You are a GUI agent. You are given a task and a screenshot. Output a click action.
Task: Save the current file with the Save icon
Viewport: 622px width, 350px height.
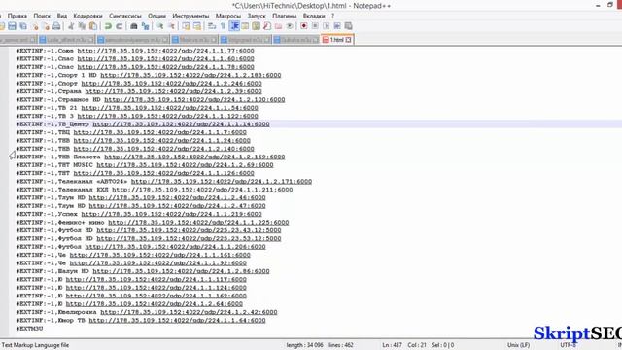(12, 26)
